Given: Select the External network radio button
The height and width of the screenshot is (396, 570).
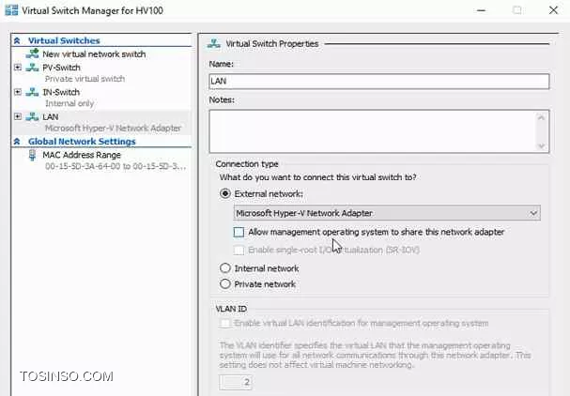Looking at the screenshot, I should coord(225,193).
